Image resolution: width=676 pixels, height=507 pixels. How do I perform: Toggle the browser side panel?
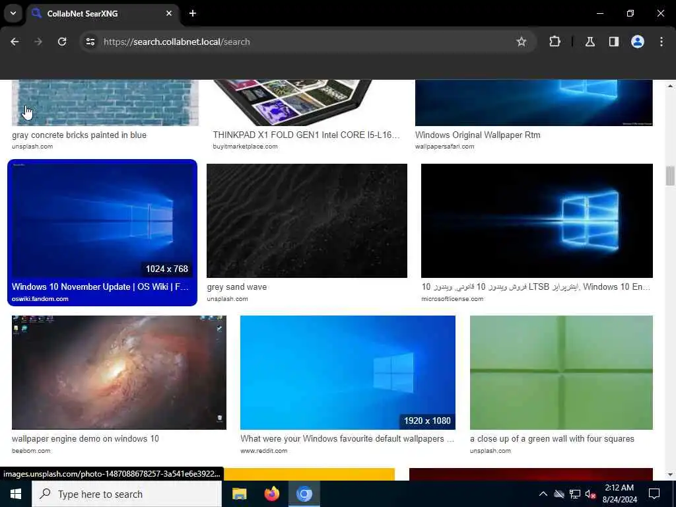pos(614,42)
